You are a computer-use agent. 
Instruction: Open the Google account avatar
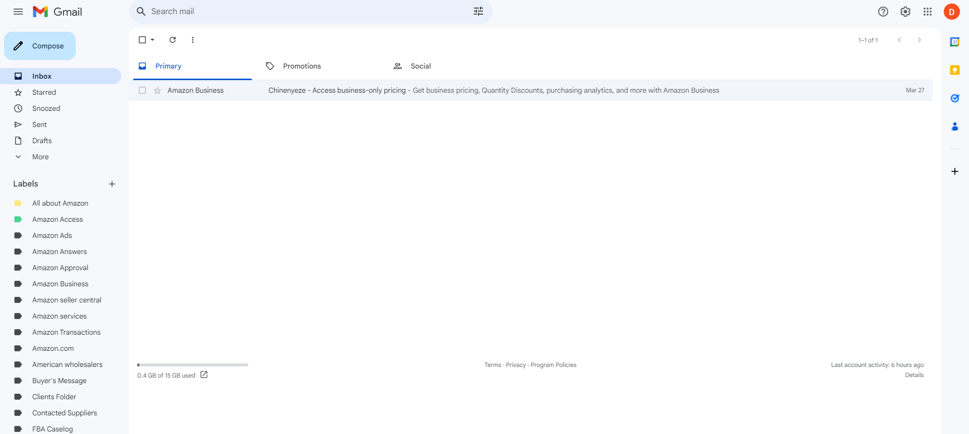[x=952, y=12]
